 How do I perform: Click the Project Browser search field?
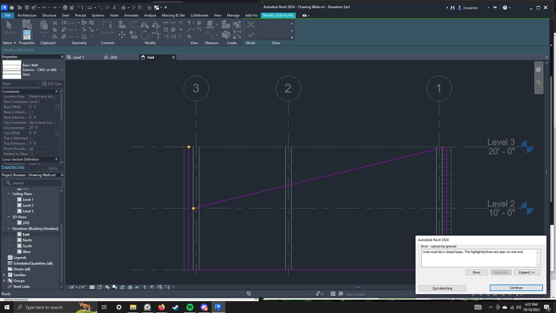tap(33, 183)
